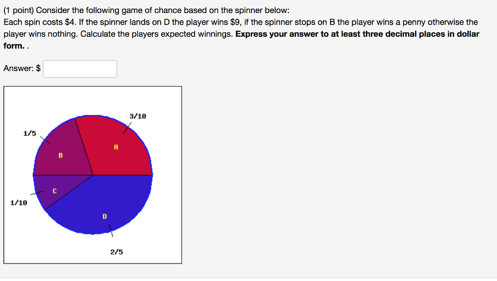Screen dimensions: 497x281
Task: Click the answer input field
Action: pyautogui.click(x=80, y=68)
